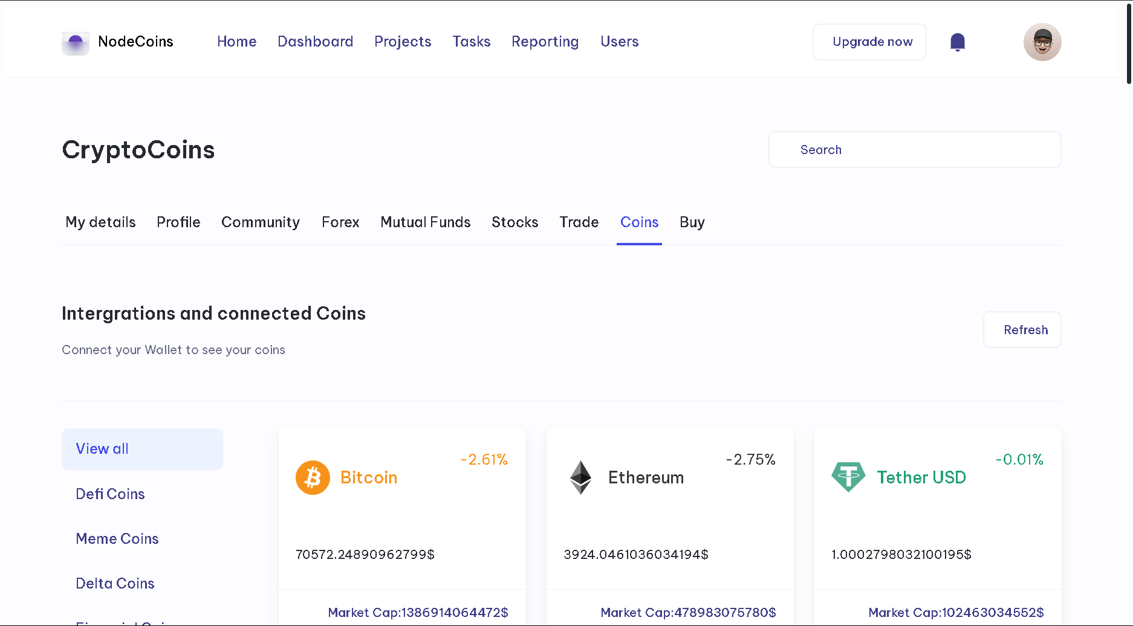
Task: Refresh the connected coins list
Action: [1022, 330]
